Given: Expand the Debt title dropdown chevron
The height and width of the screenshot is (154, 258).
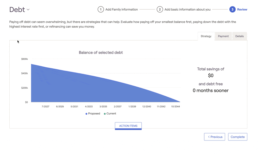Looking at the screenshot, I should [x=28, y=10].
